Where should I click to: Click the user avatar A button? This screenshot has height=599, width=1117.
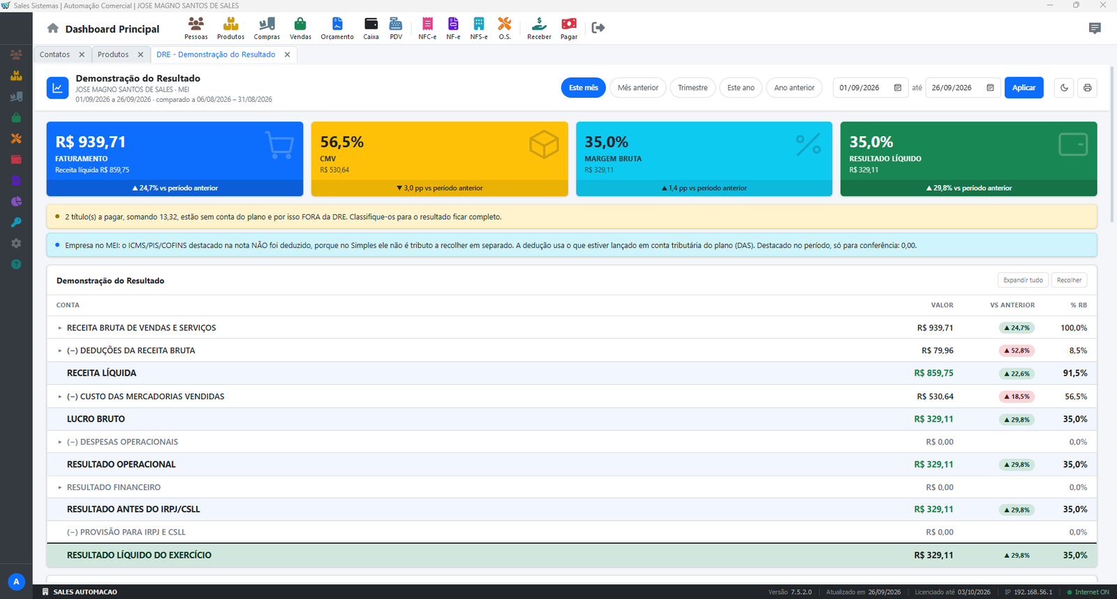click(16, 582)
